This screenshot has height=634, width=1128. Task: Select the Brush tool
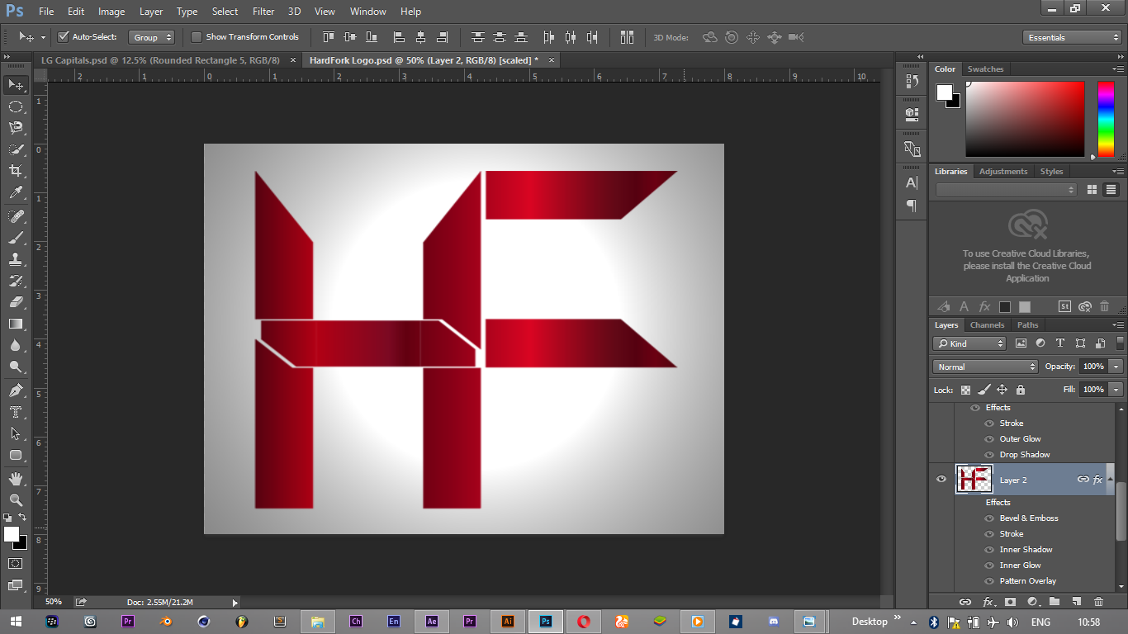click(16, 238)
